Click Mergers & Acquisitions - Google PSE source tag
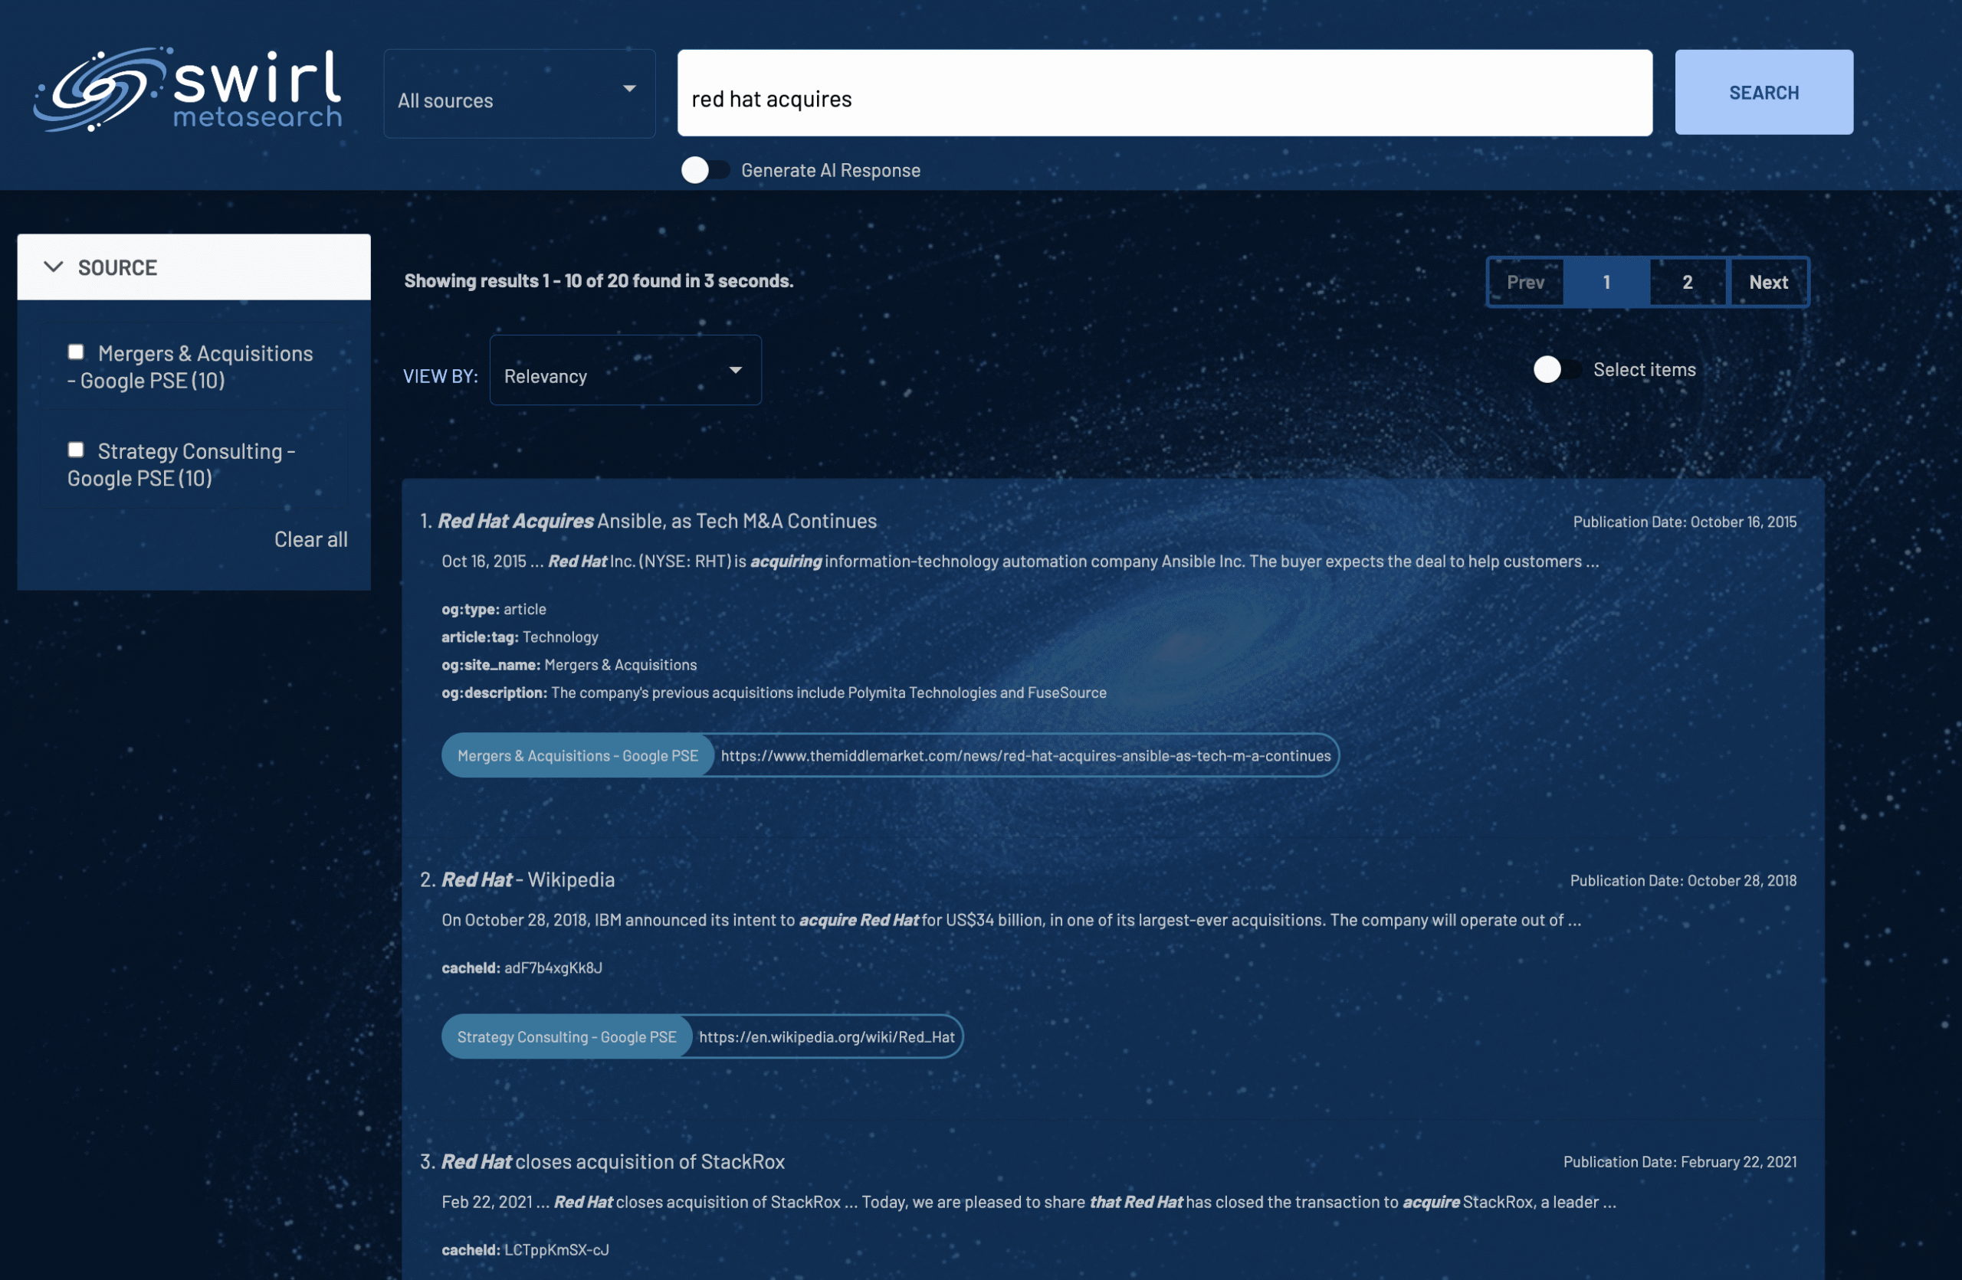Screen dimensions: 1962x1280 578,756
